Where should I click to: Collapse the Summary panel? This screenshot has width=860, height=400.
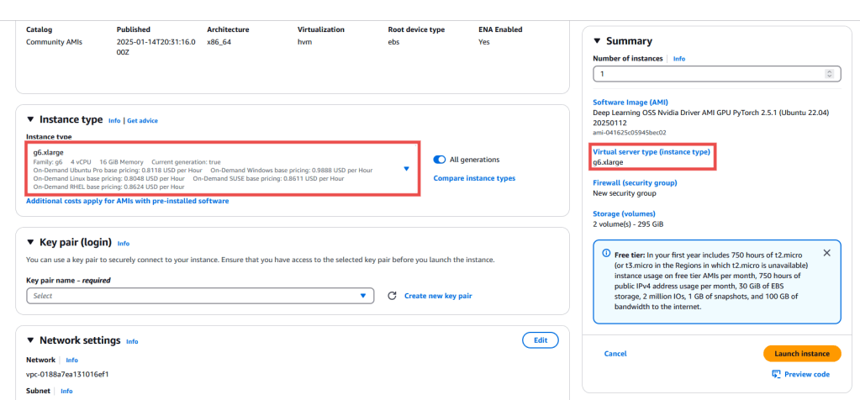point(597,41)
